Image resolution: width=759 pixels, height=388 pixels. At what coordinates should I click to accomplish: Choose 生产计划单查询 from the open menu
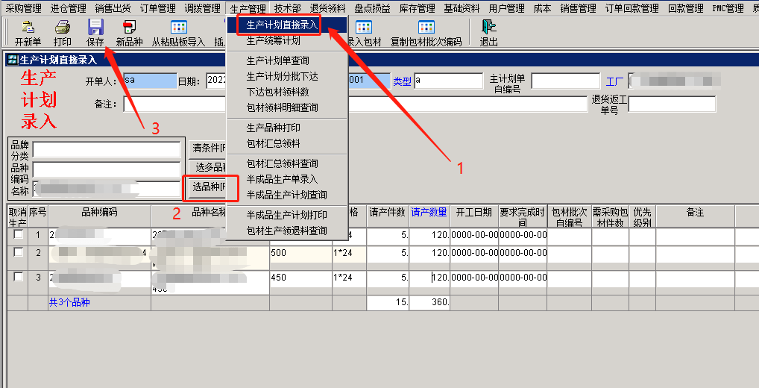(x=277, y=60)
